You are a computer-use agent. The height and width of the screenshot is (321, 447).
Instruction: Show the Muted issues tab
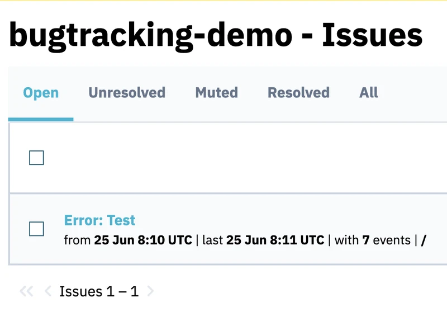(x=216, y=93)
